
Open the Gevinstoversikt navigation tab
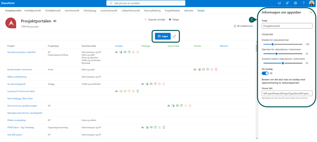pos(72,11)
